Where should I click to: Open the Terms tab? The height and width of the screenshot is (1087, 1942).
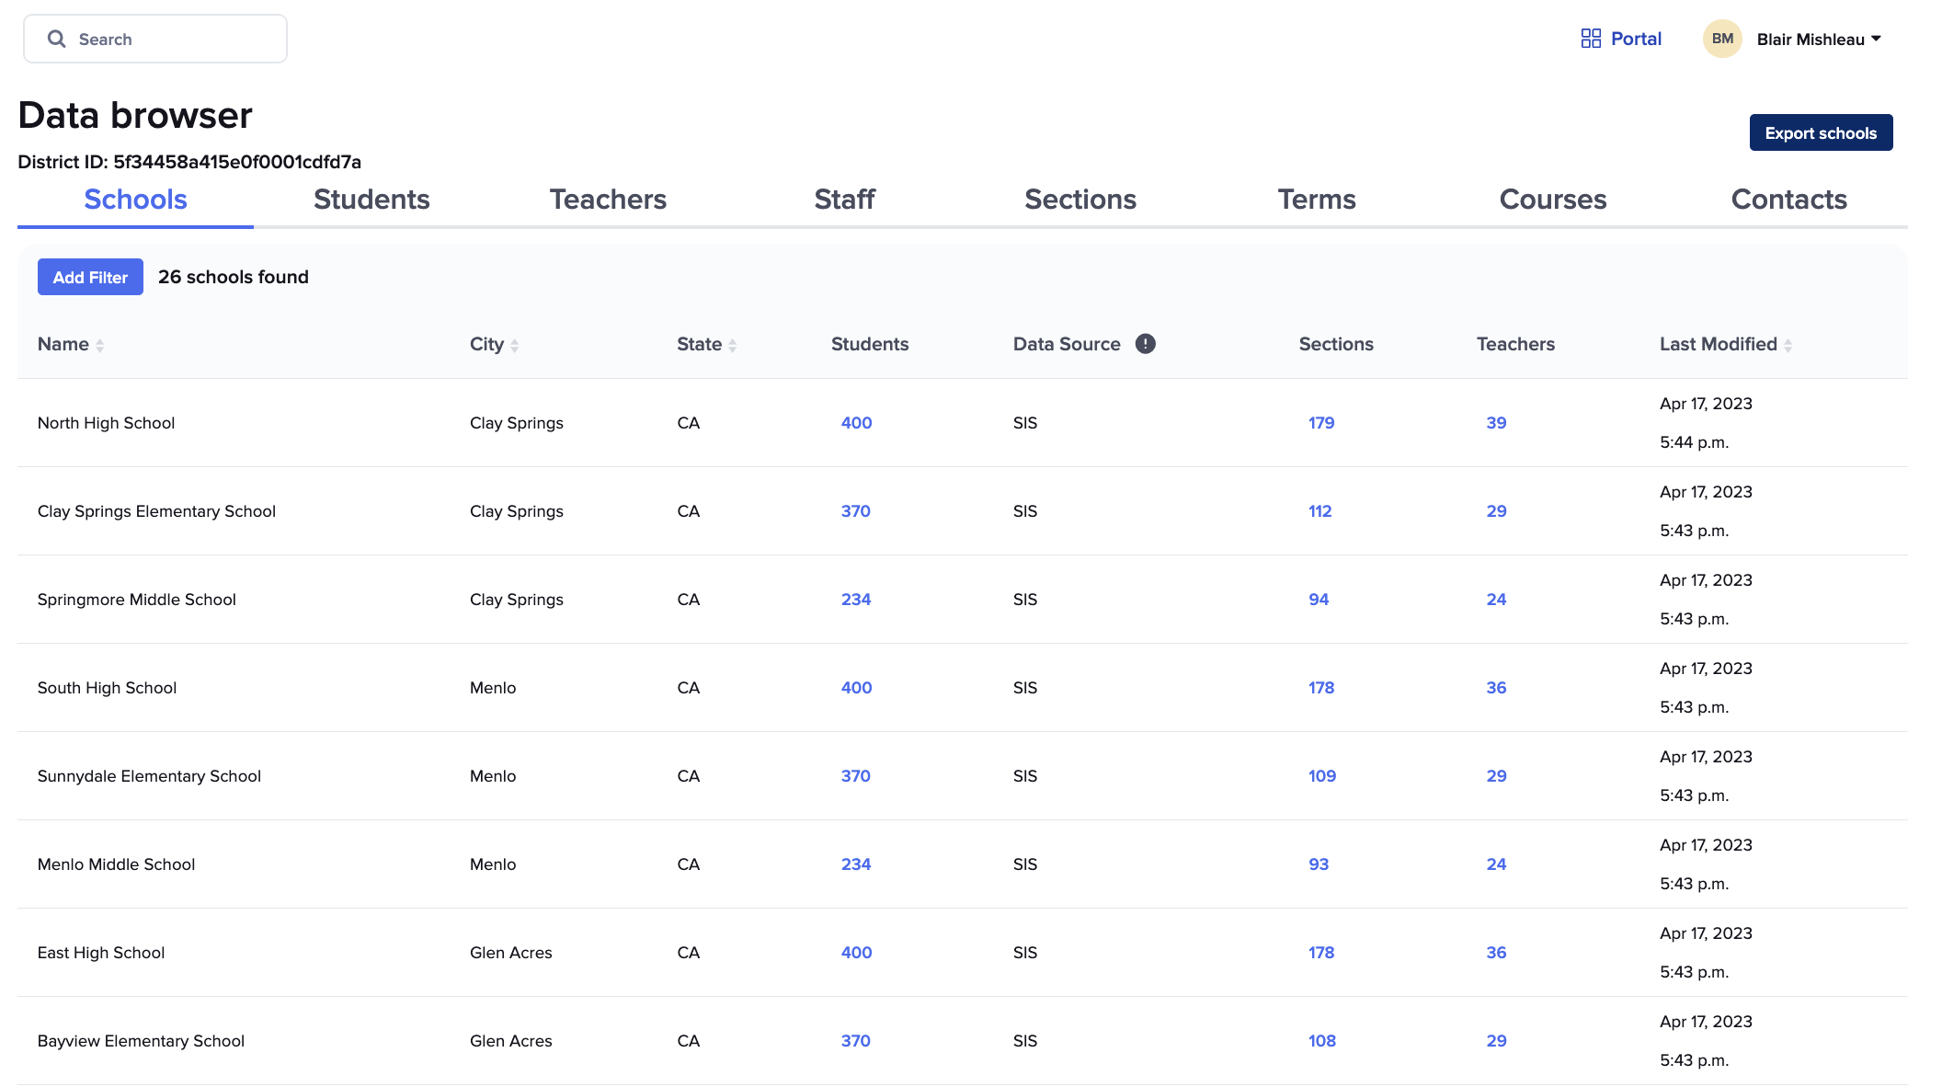point(1317,200)
